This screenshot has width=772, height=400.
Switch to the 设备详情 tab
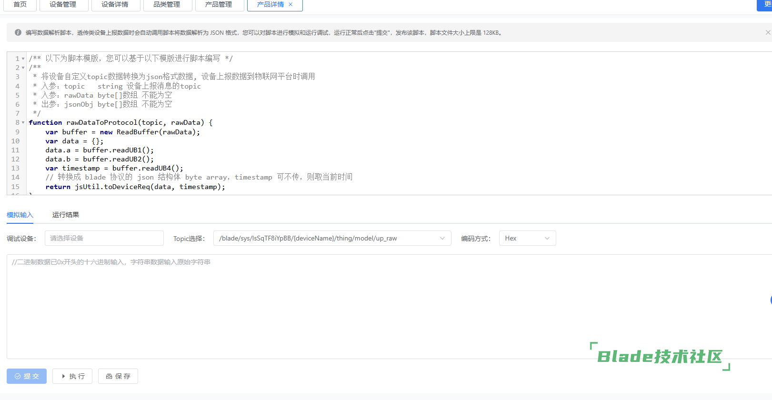click(115, 4)
